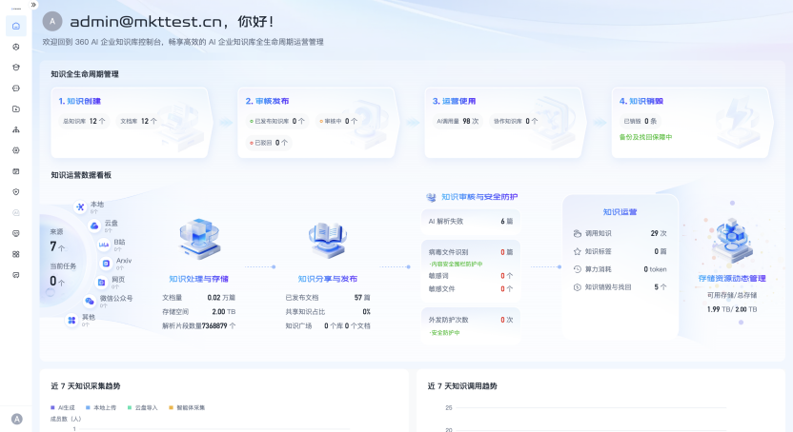This screenshot has height=432, width=793.
Task: Click the 1.99 TB/ 2.00 TB storage value
Action: (x=732, y=309)
